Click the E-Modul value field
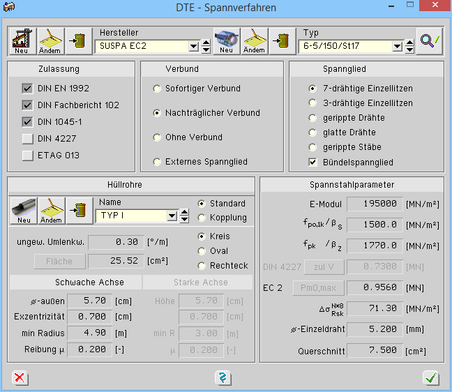 [x=373, y=204]
